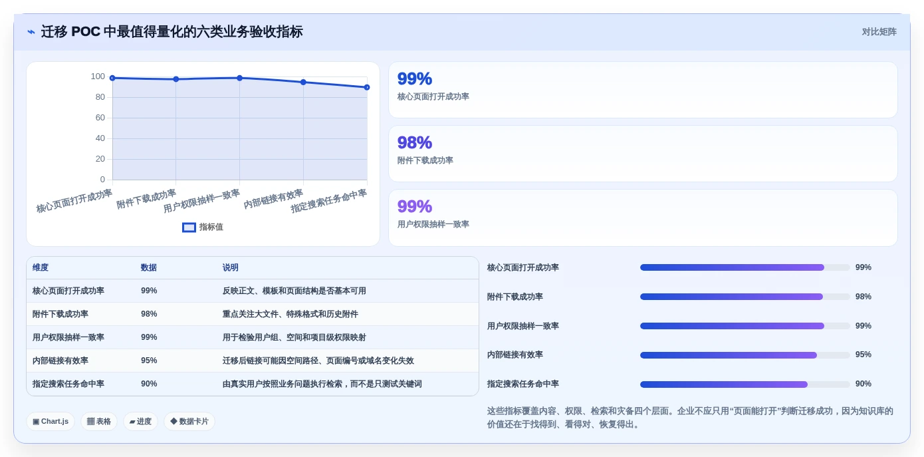Click the 95% value in the table

149,361
